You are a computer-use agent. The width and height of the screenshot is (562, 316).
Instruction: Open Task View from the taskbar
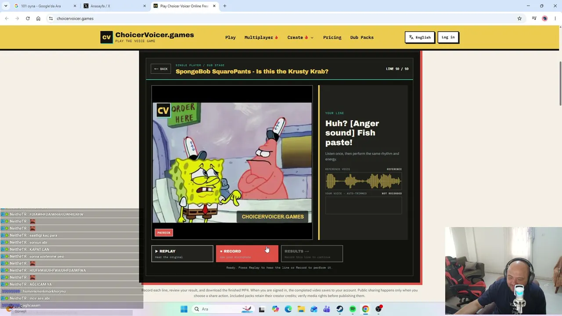click(x=262, y=309)
